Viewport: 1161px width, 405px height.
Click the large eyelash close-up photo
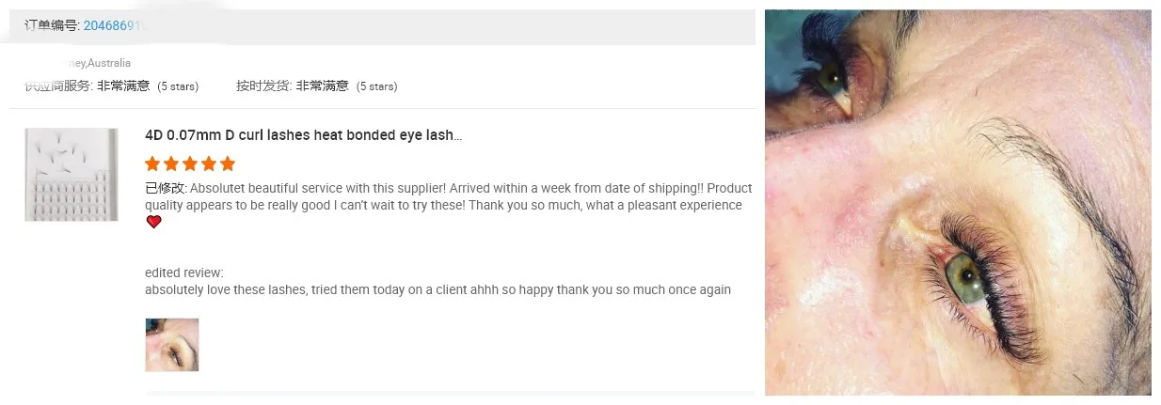tap(958, 202)
